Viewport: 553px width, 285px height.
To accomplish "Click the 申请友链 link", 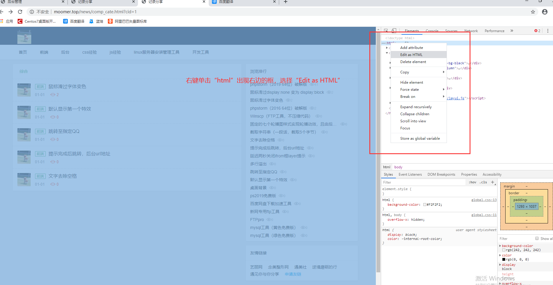I will coord(293,274).
